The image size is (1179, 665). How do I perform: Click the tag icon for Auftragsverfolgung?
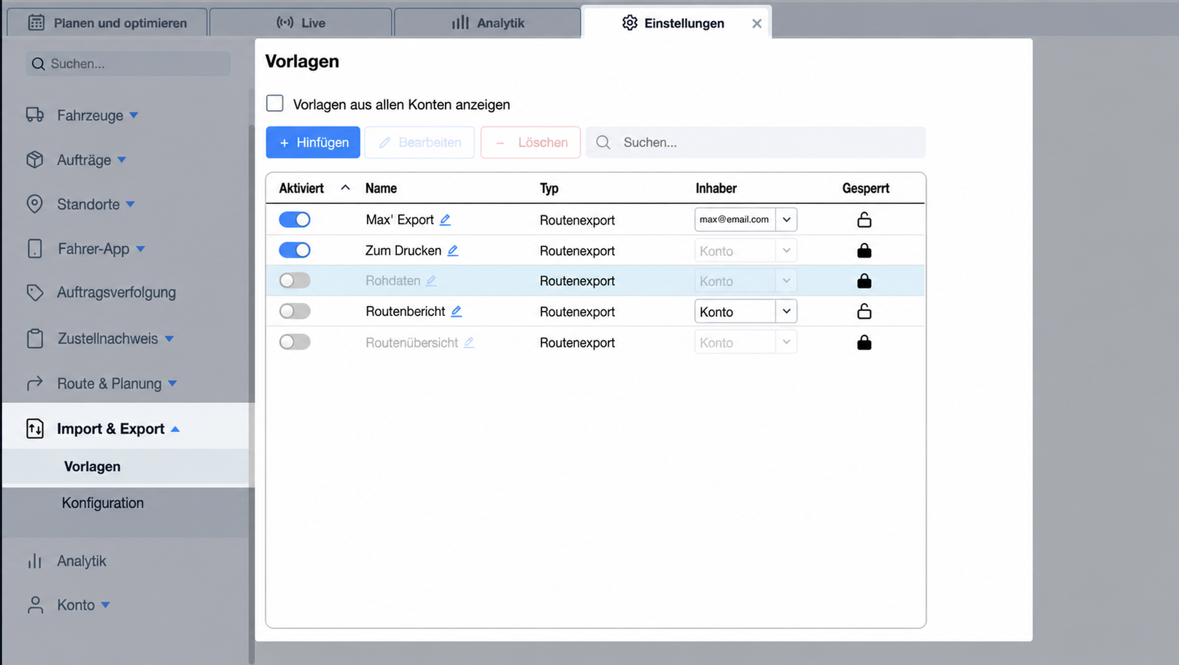tap(35, 293)
